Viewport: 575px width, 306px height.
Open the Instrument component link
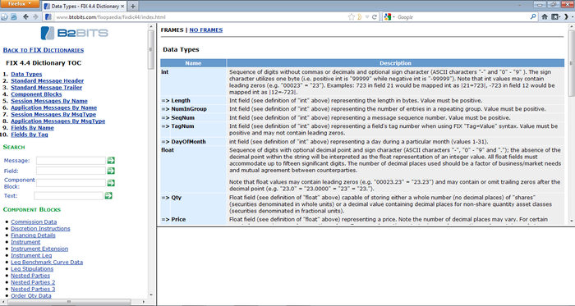(25, 242)
